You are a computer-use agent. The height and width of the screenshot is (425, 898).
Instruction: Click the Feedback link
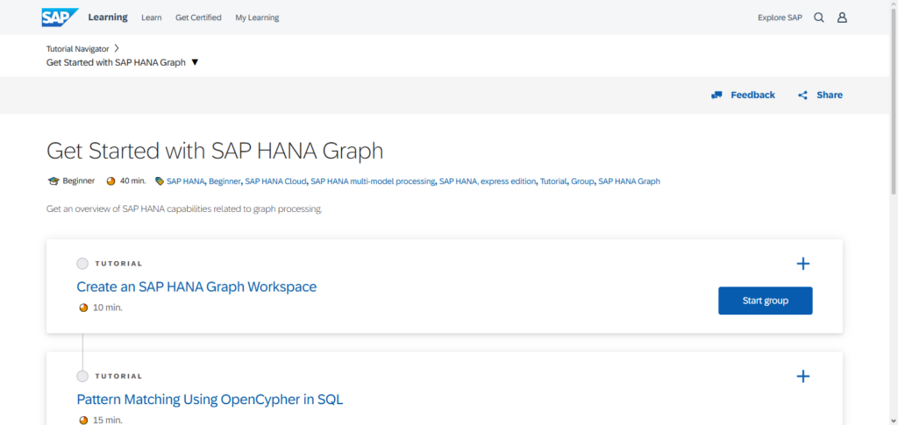(752, 95)
